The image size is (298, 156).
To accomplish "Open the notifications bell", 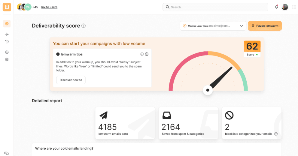I will click(x=276, y=7).
